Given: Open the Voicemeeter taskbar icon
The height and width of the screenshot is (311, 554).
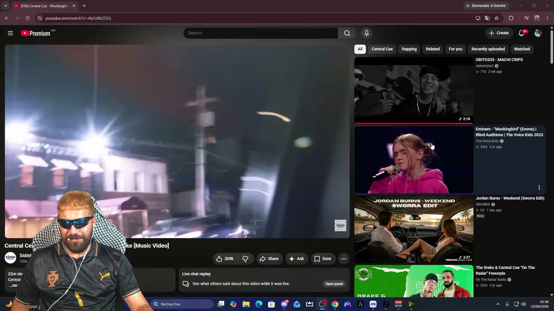Looking at the screenshot, I should (x=399, y=304).
